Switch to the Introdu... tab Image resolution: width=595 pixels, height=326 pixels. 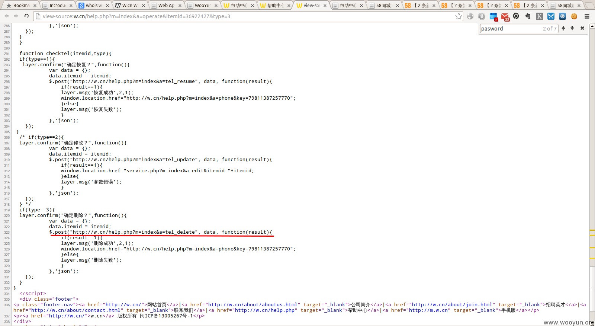(57, 5)
